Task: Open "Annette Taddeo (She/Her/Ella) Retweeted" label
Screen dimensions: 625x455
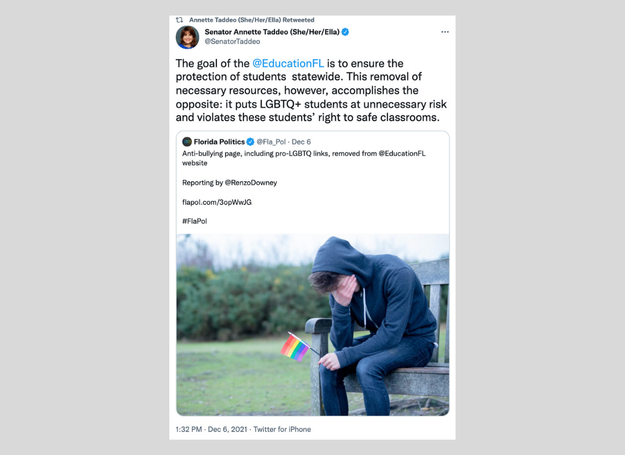Action: pos(252,20)
